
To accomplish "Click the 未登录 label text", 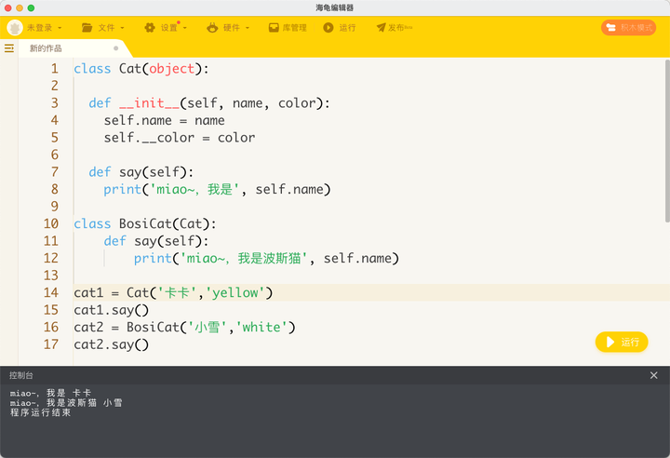I will point(39,28).
